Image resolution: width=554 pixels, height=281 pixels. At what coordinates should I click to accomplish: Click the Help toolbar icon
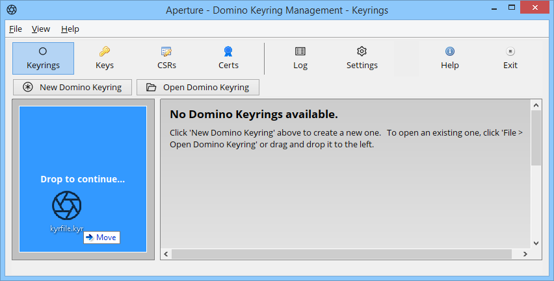(449, 58)
